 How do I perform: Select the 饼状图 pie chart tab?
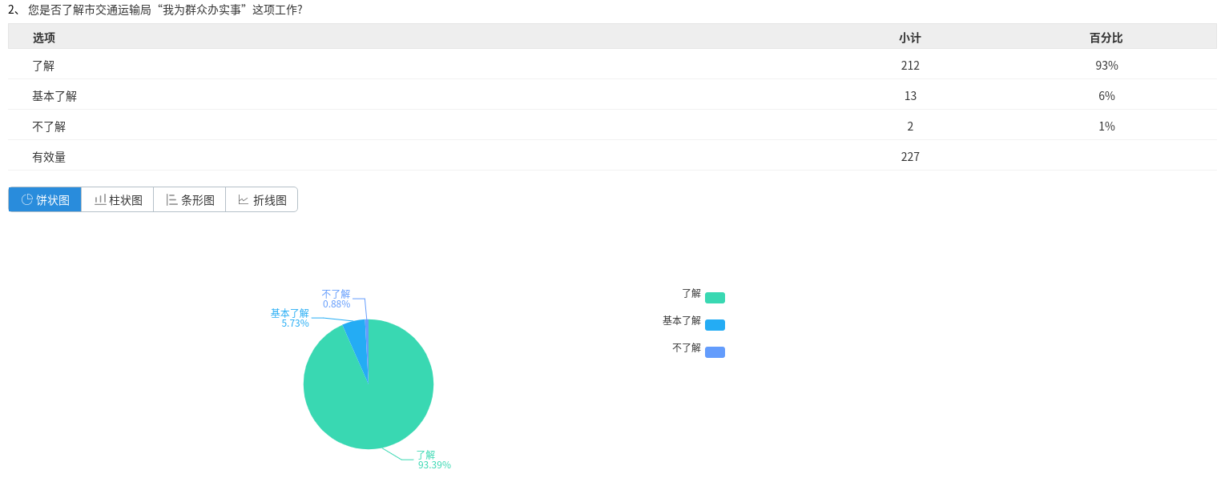tap(45, 199)
